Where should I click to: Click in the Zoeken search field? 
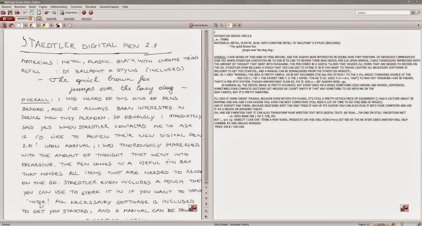pyautogui.click(x=383, y=13)
